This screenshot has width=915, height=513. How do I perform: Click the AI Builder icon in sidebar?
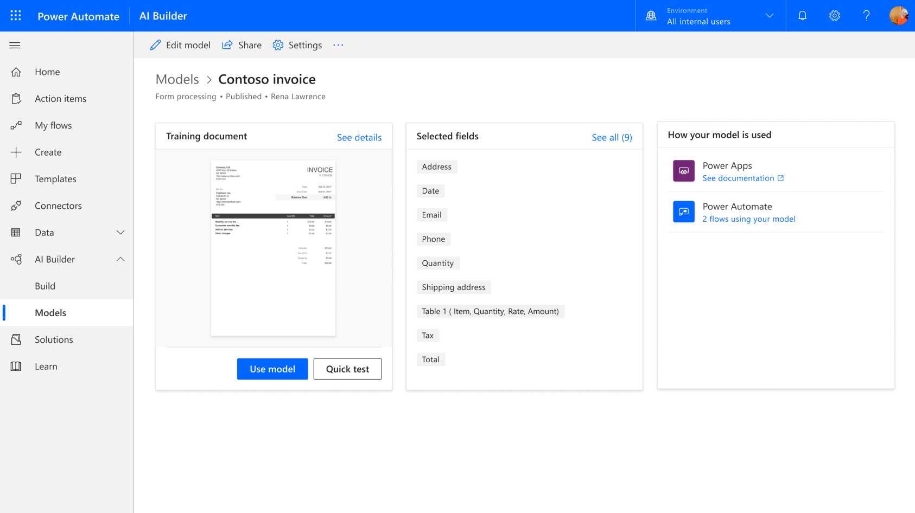[16, 259]
